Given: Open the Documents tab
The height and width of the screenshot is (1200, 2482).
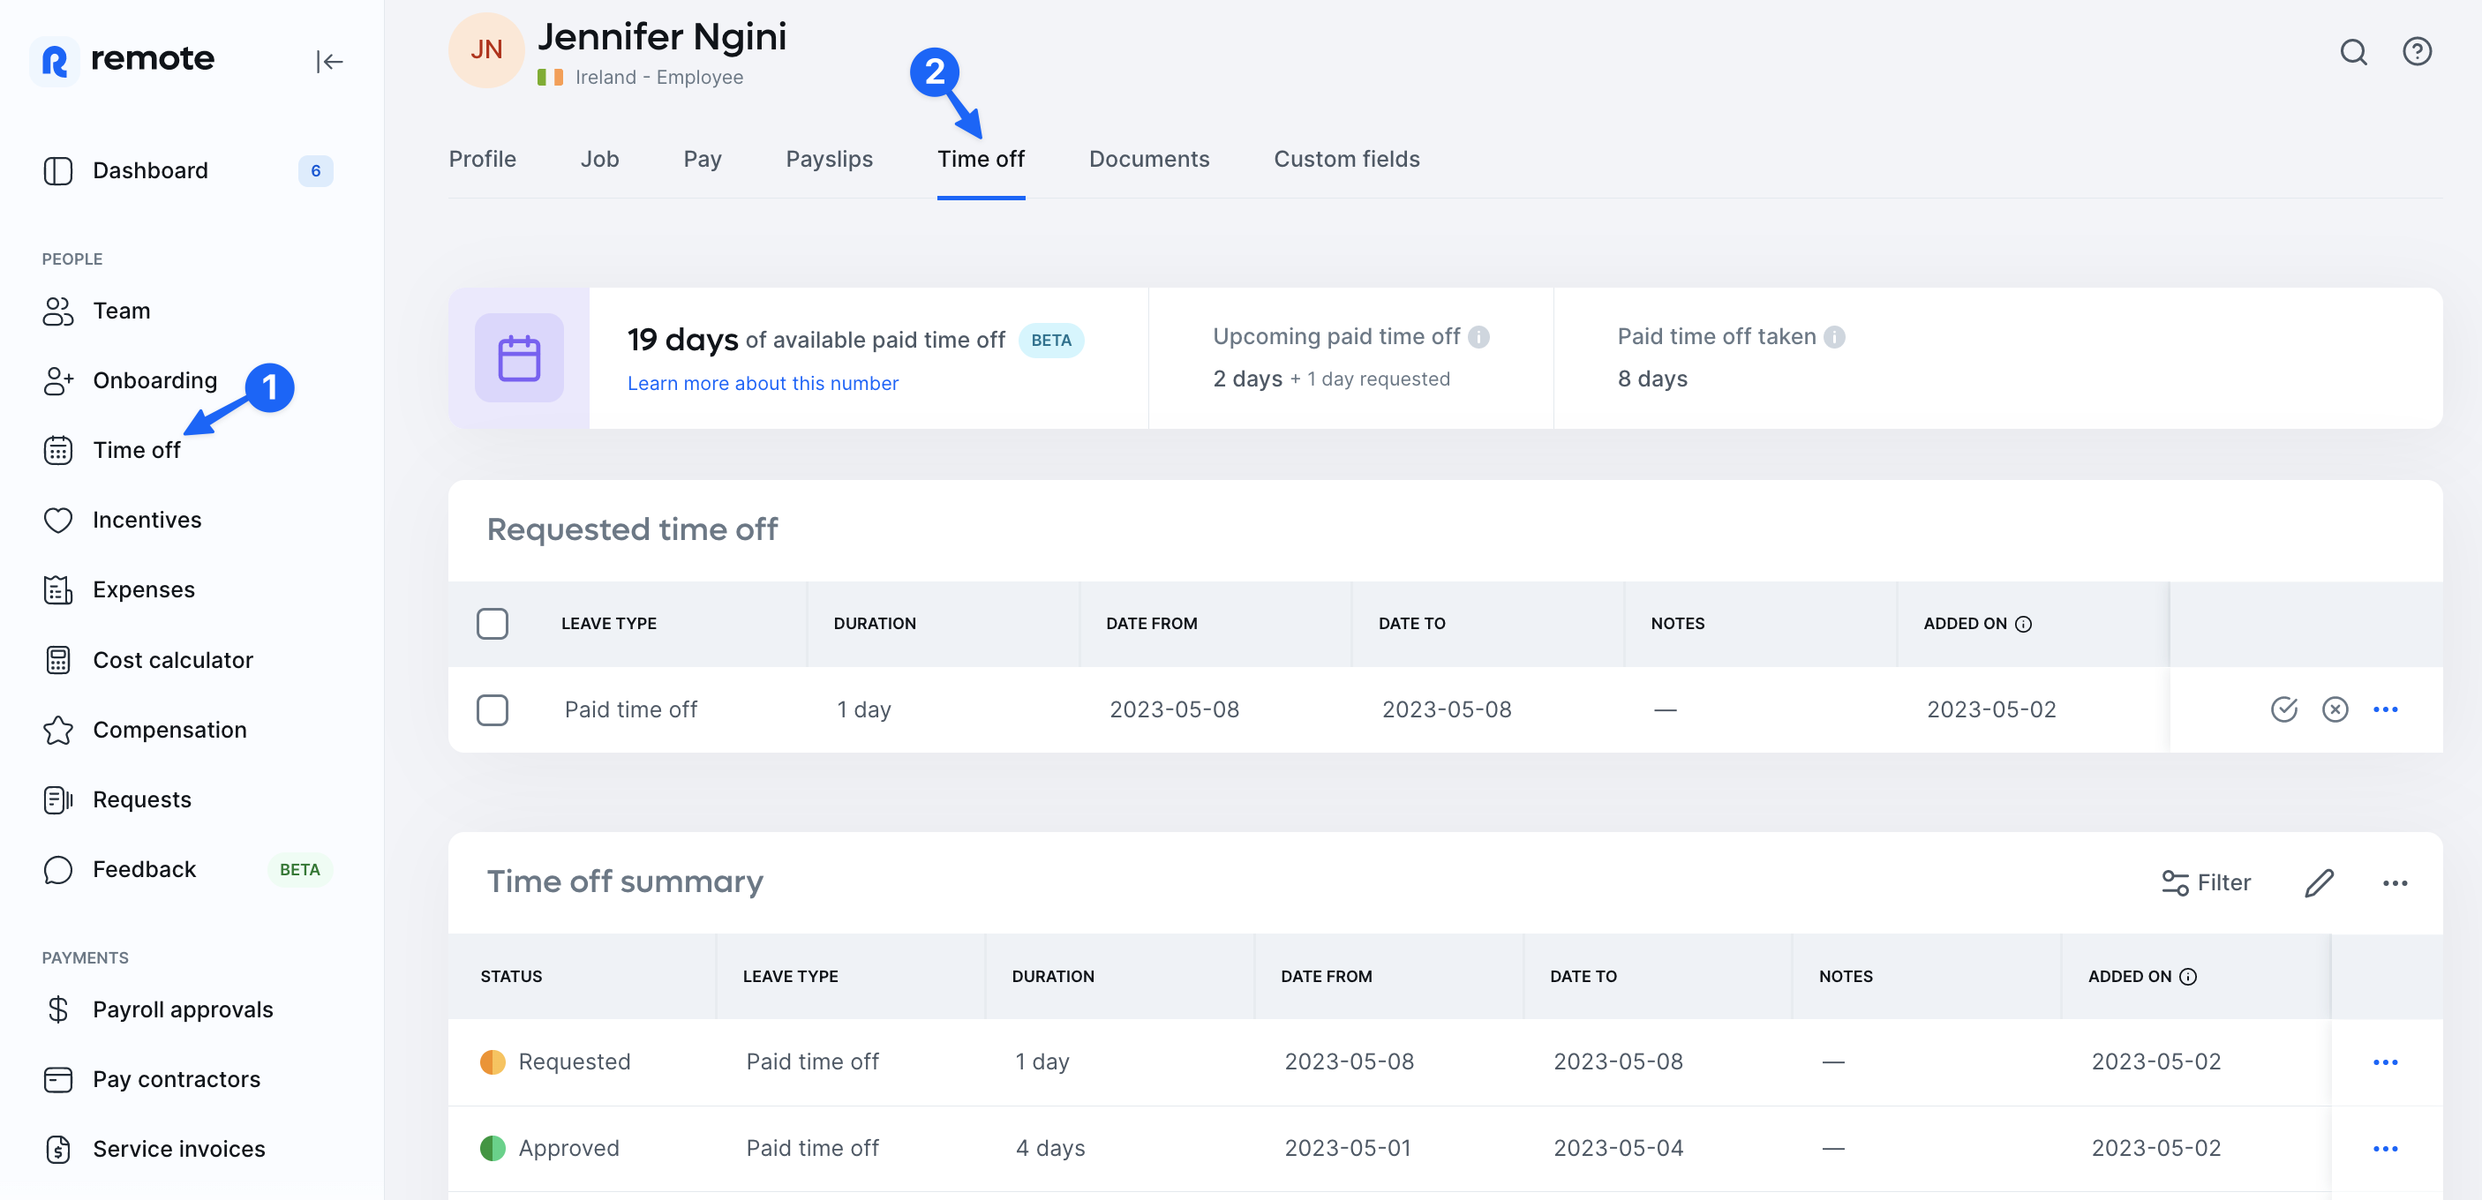Looking at the screenshot, I should pos(1148,159).
